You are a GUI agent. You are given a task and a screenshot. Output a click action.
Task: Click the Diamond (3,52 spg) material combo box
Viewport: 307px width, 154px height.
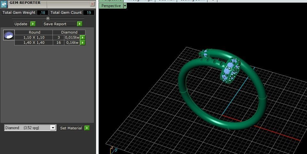pyautogui.click(x=30, y=128)
